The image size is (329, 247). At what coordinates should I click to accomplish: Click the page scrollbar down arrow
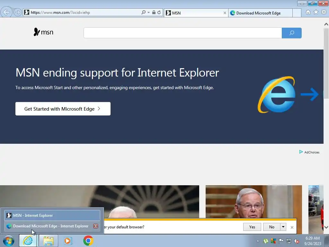(x=326, y=227)
